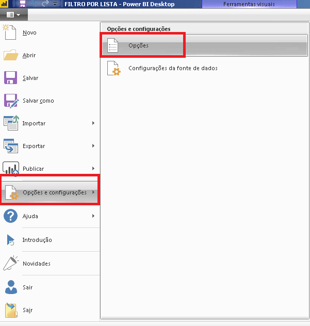Viewport: 310px width, 326px height.
Task: Select Opções e configurações menu item
Action: point(50,192)
